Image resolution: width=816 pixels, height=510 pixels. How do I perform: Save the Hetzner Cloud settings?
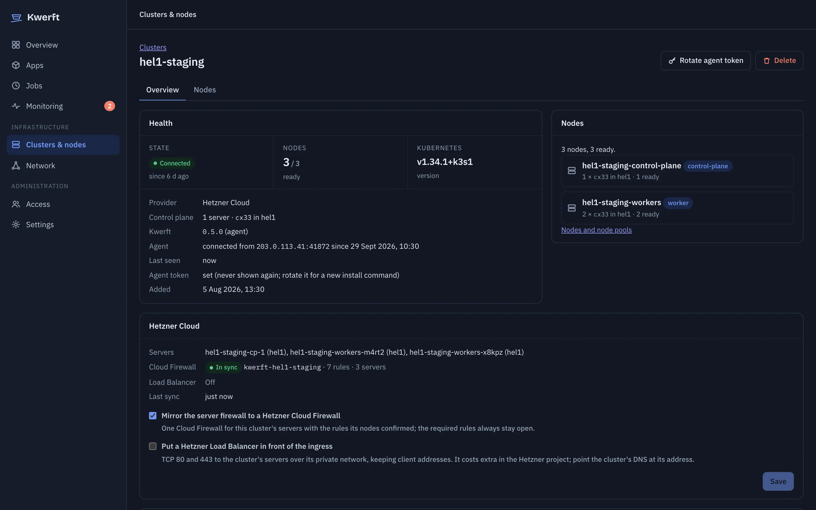click(778, 481)
